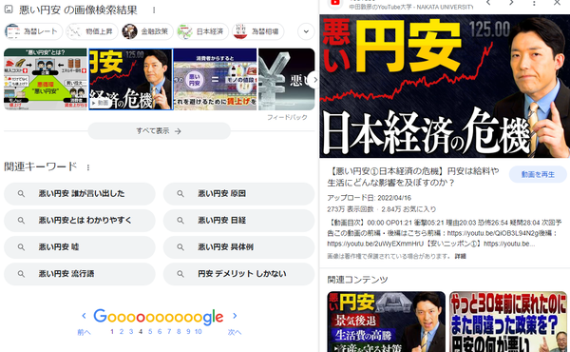Screen dimensions: 570x352
Task: Go to next page with 次へ link
Action: (x=235, y=332)
